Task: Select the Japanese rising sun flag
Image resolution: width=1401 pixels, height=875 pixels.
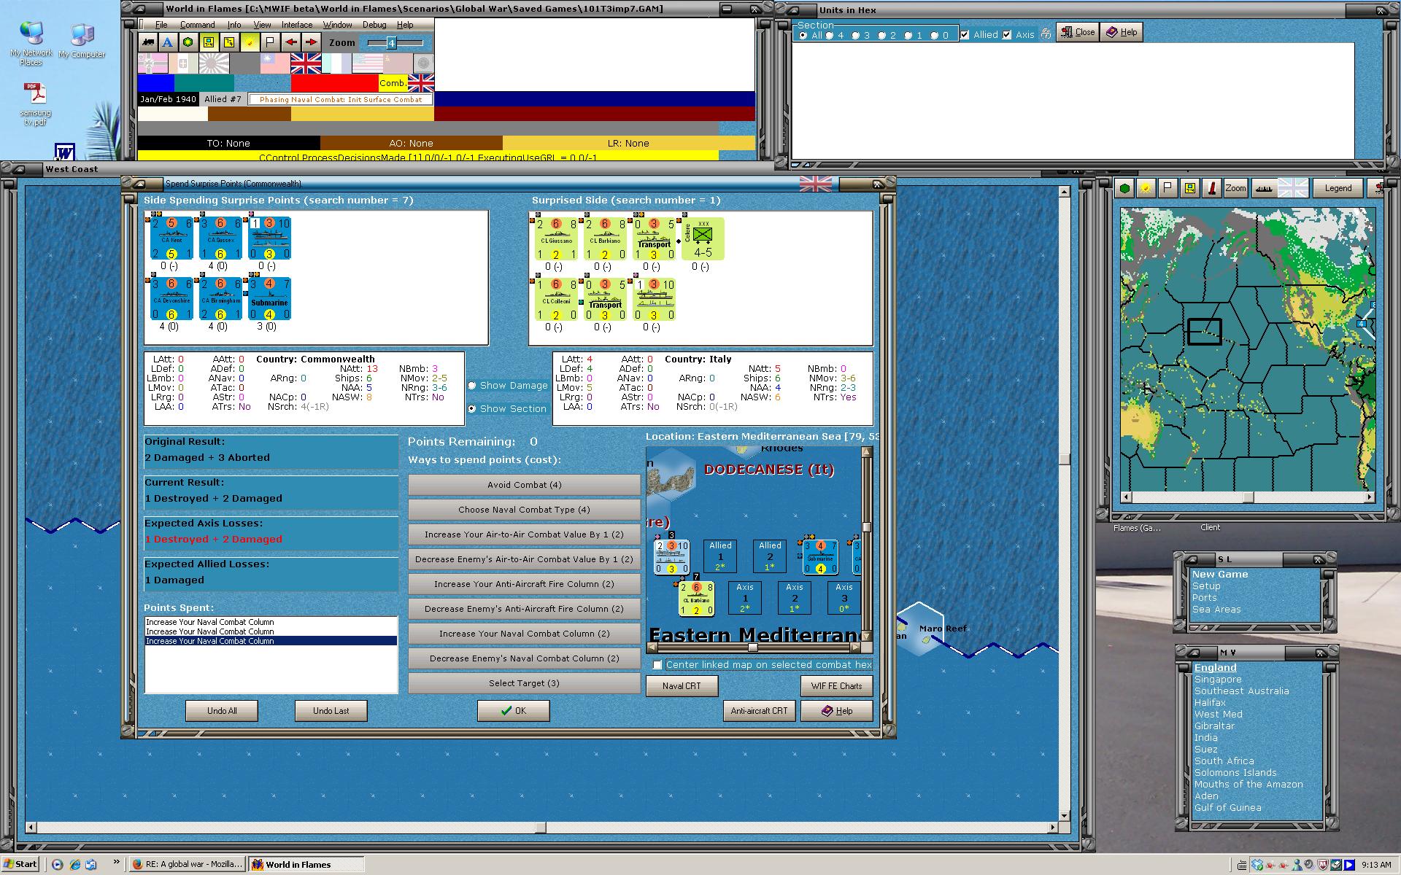Action: coord(214,63)
